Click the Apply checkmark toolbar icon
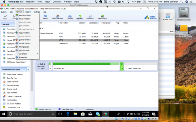196x122 pixels. [5, 17]
